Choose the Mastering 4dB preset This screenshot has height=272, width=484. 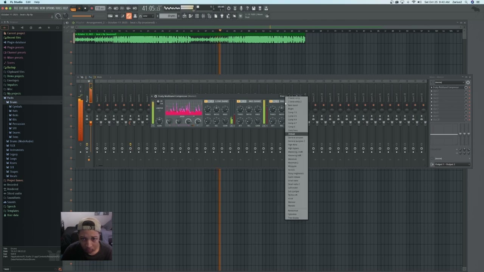[296, 156]
